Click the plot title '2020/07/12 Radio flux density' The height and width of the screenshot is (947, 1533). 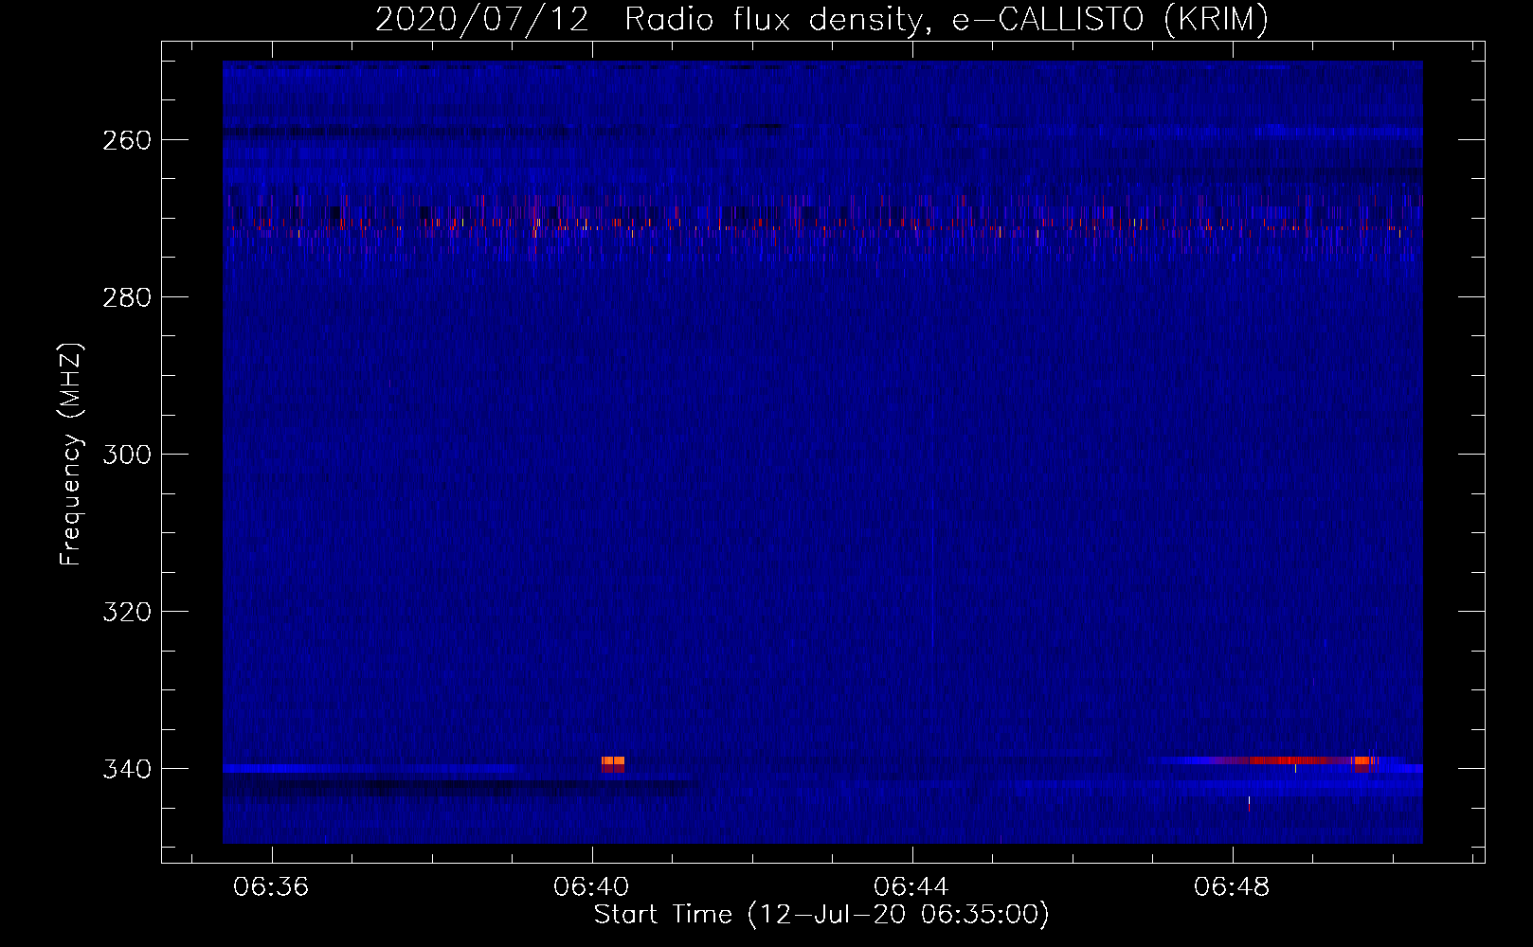[x=821, y=19]
